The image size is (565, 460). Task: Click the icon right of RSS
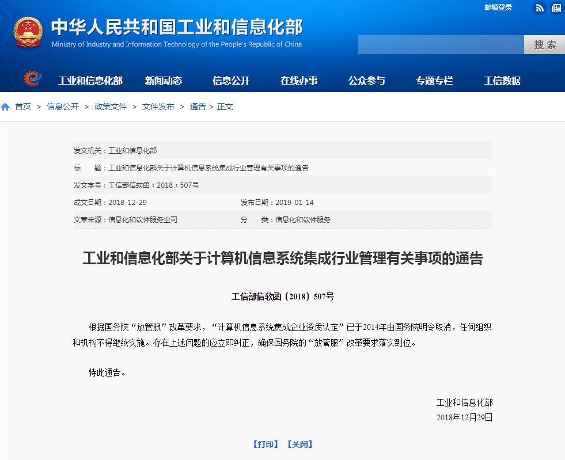pyautogui.click(x=556, y=7)
